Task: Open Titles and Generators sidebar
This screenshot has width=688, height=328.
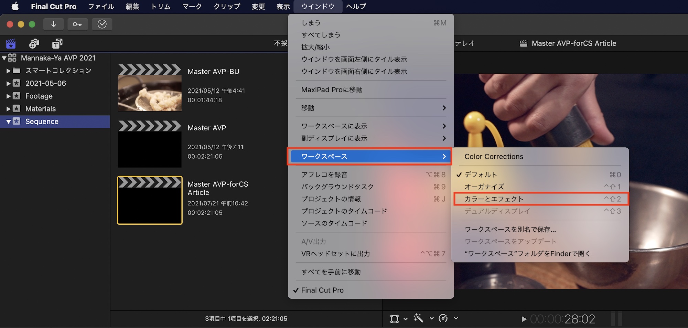Action: [x=57, y=44]
